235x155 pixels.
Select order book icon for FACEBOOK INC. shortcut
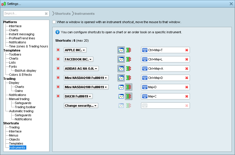click(129, 59)
